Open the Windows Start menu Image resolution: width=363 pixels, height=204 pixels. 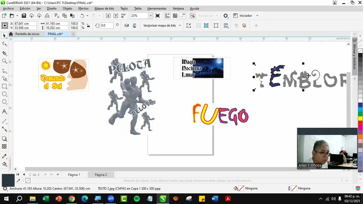6,199
